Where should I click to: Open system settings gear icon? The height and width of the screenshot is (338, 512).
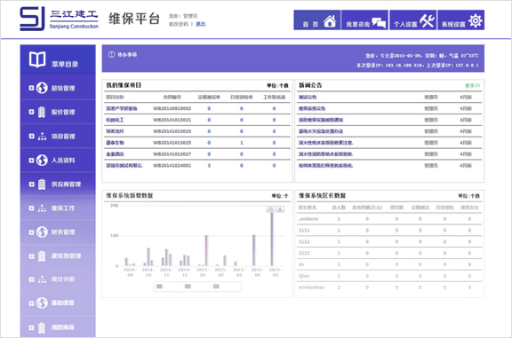click(x=475, y=21)
